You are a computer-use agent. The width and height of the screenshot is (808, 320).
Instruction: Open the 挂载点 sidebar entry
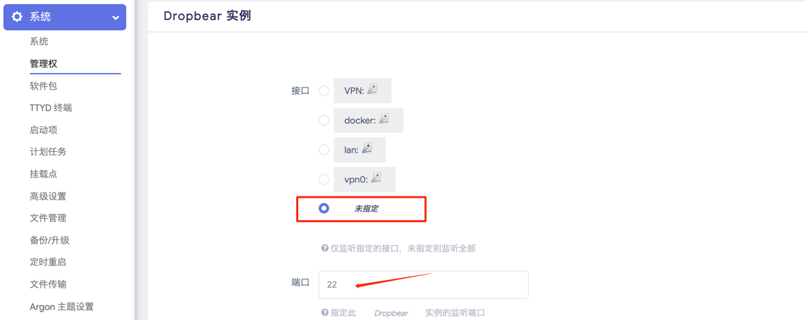coord(43,174)
